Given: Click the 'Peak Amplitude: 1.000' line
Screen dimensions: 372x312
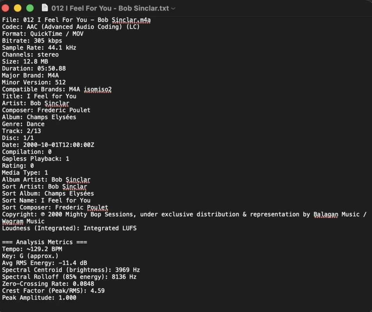Looking at the screenshot, I should pos(39,298).
